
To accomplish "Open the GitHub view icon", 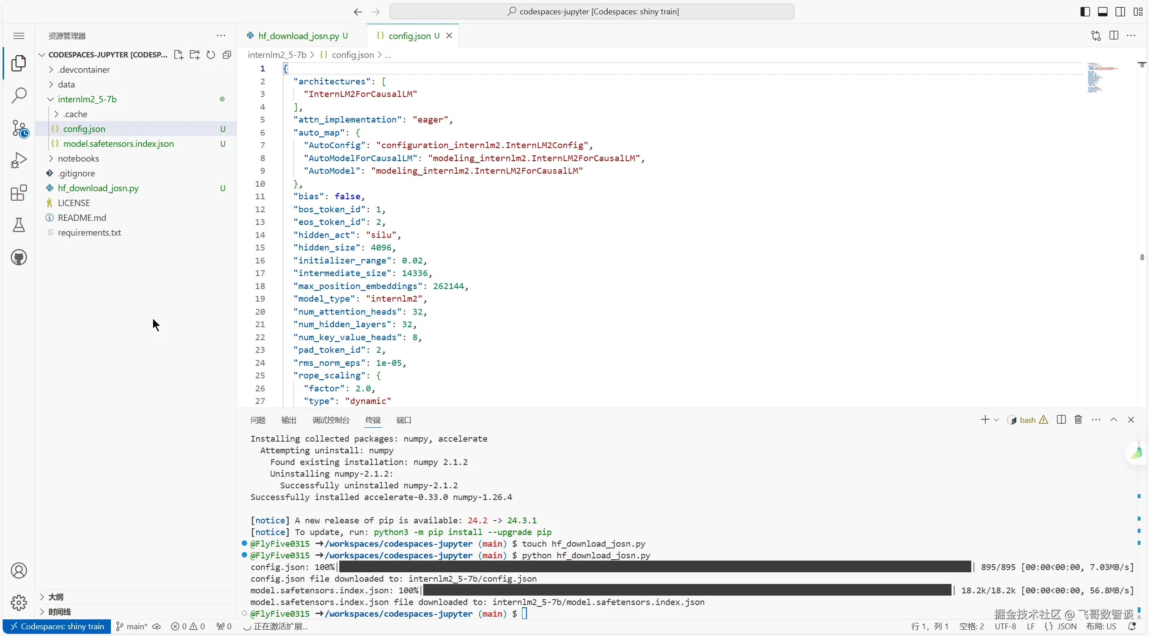I will (19, 257).
